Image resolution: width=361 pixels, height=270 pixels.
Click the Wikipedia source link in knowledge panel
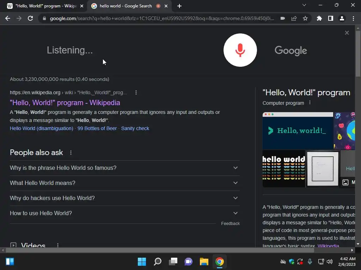pyautogui.click(x=328, y=245)
